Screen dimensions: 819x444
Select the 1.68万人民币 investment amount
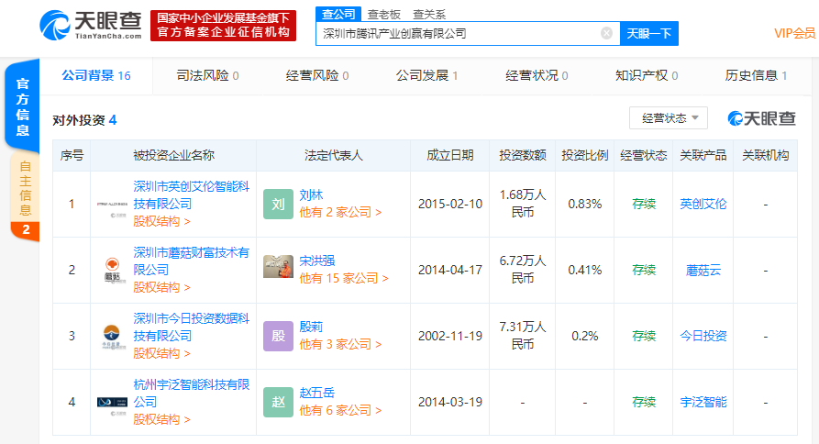(523, 204)
